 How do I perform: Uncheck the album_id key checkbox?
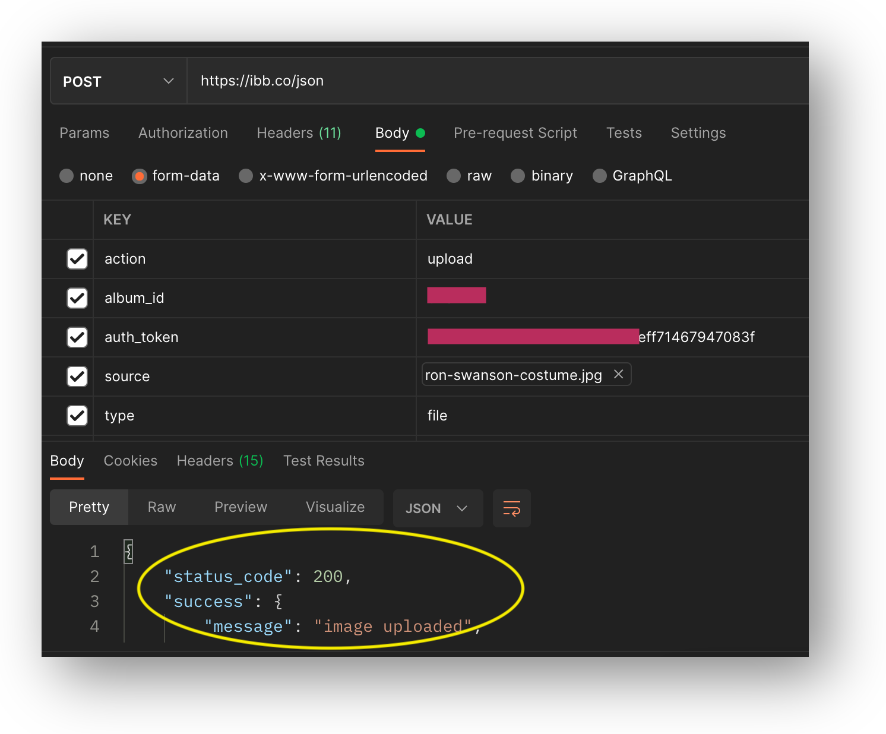tap(77, 298)
